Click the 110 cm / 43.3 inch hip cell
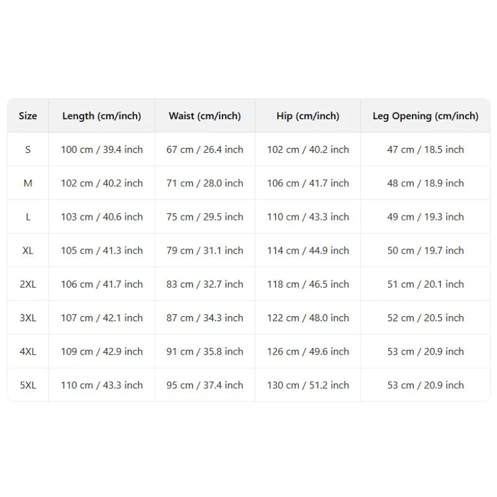 click(x=308, y=217)
